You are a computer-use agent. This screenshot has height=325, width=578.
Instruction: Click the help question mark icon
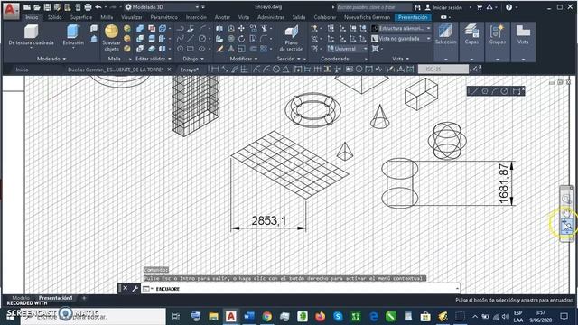509,7
